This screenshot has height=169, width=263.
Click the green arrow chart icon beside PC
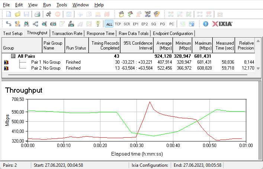click(x=183, y=24)
